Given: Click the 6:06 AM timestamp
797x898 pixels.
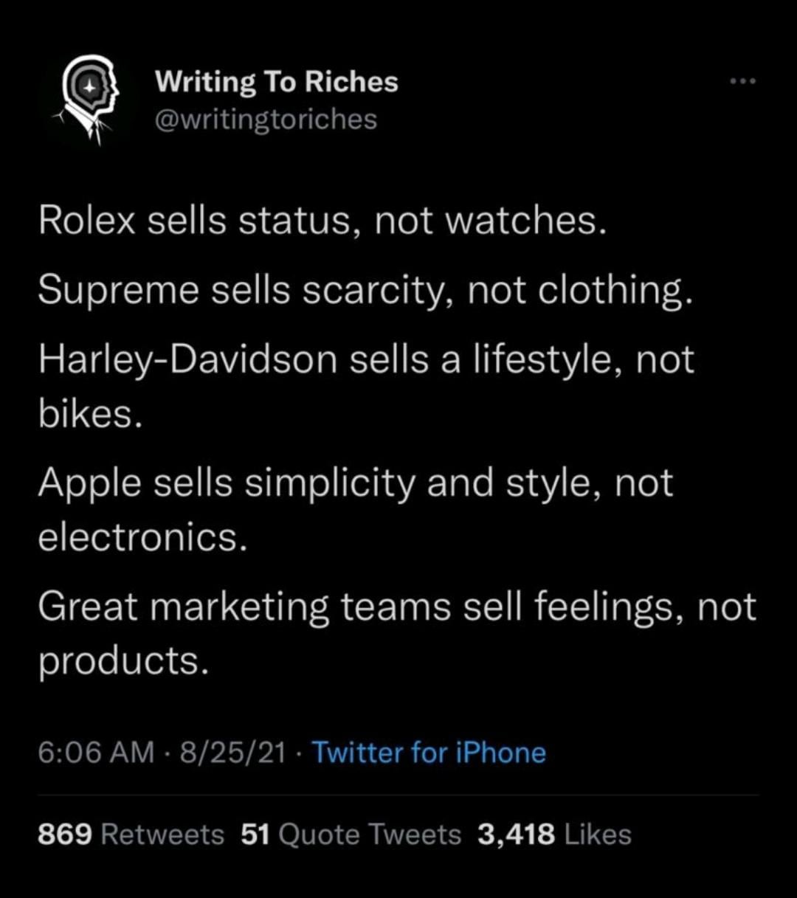Looking at the screenshot, I should click(96, 753).
